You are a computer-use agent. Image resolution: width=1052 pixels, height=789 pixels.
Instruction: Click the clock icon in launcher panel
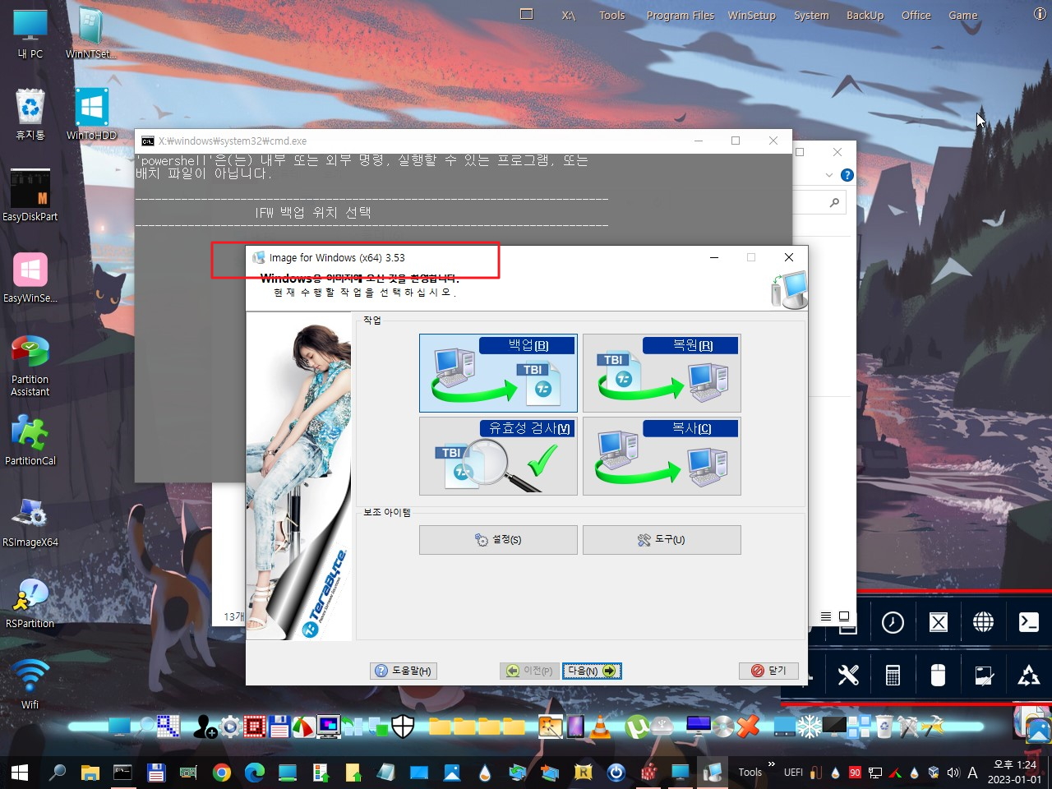[x=893, y=622]
